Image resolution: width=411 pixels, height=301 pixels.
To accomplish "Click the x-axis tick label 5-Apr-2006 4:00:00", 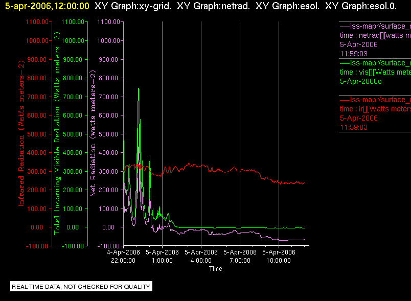I will 201,256.
